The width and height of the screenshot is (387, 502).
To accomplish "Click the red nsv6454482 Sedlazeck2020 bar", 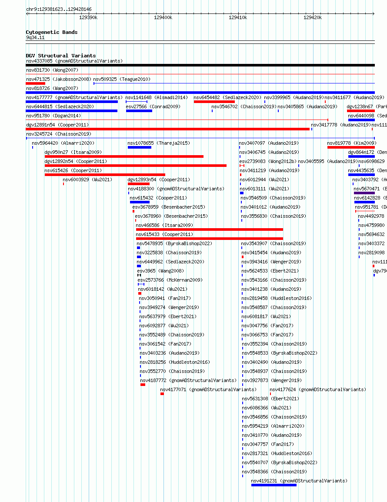I will point(214,102).
